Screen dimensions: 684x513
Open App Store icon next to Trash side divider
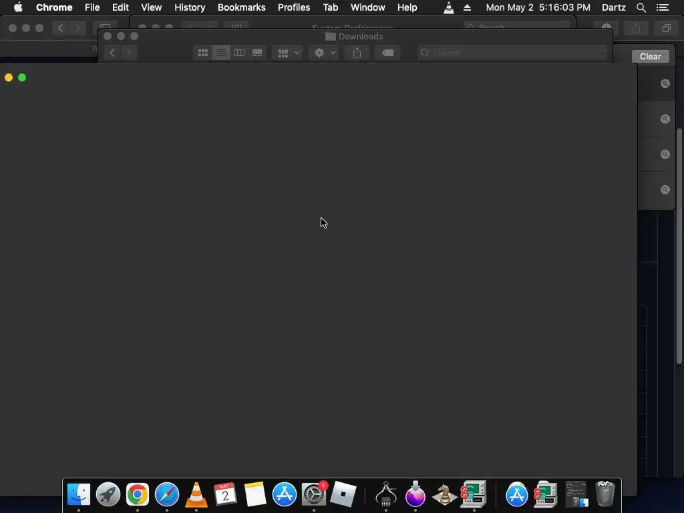point(517,494)
